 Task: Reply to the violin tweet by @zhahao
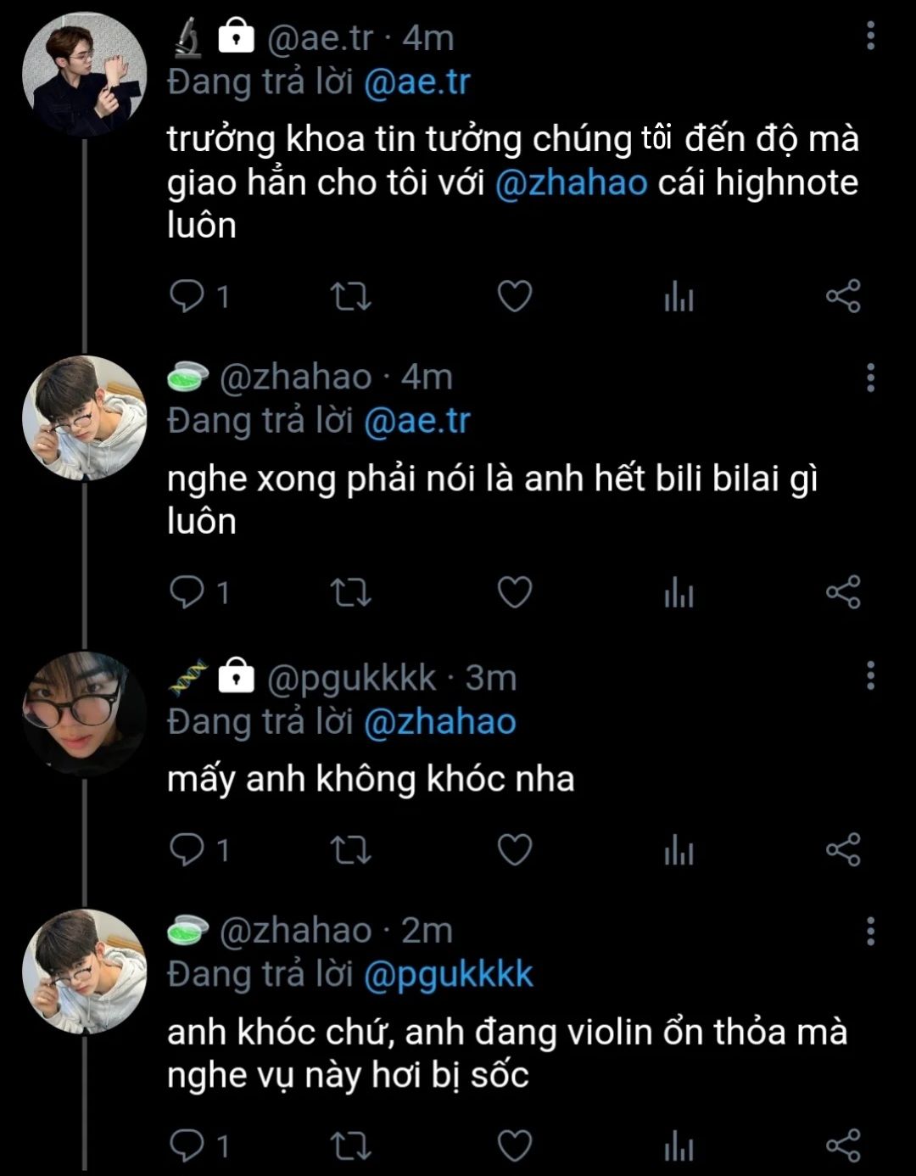pos(187,1145)
